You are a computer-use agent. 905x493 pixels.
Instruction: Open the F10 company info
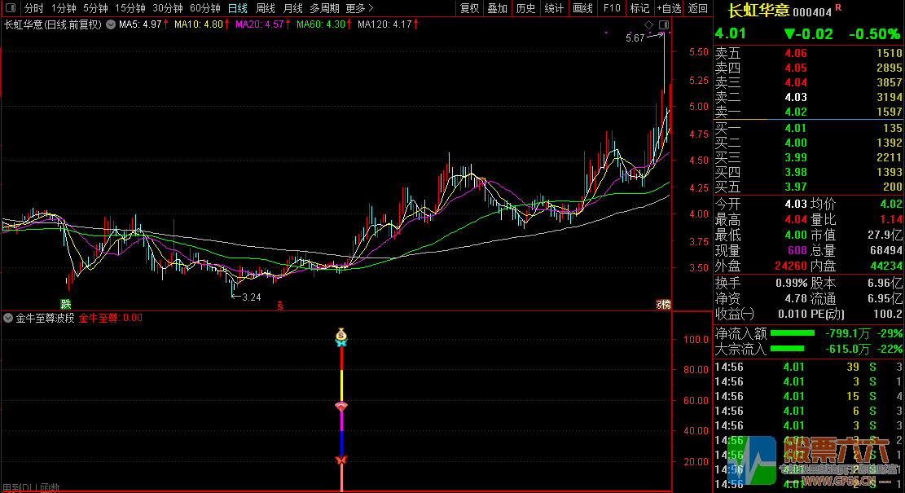coord(611,8)
